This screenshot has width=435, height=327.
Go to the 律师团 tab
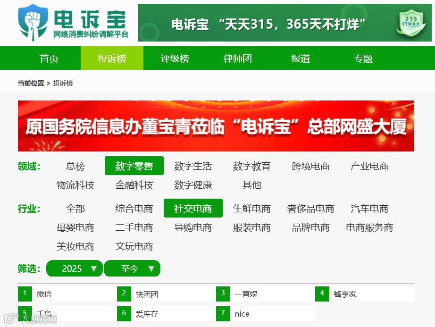point(237,58)
